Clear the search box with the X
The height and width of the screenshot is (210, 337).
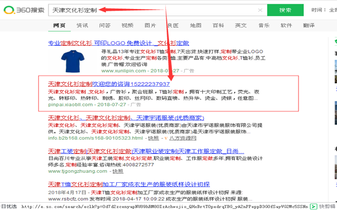coord(260,10)
